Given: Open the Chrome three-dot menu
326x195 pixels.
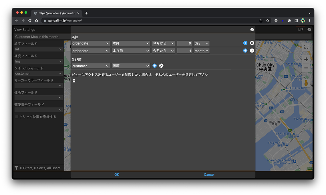Looking at the screenshot, I should coord(310,21).
